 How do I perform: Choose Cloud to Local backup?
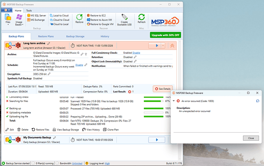(59, 24)
